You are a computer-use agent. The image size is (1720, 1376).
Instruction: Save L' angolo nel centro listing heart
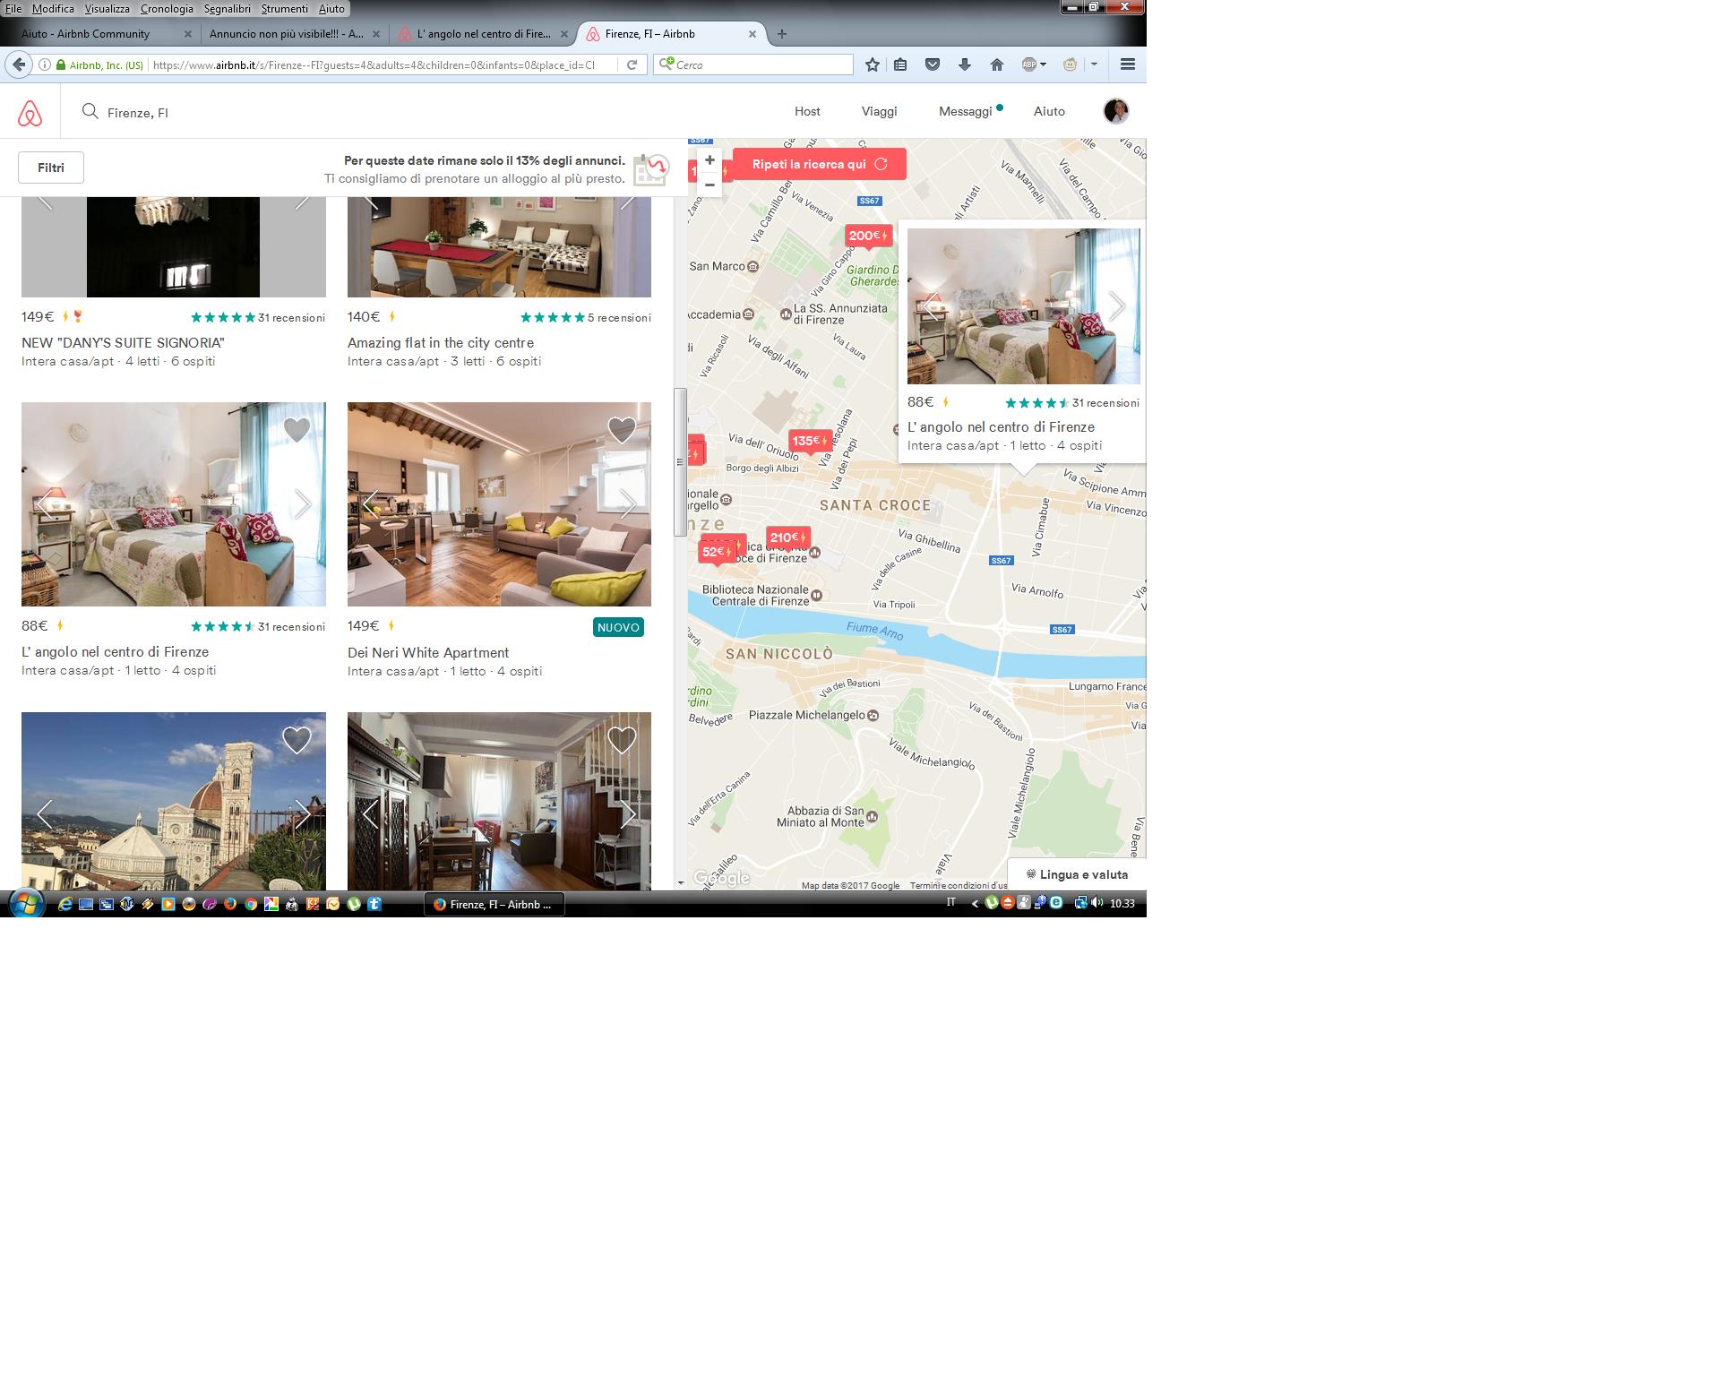point(297,430)
